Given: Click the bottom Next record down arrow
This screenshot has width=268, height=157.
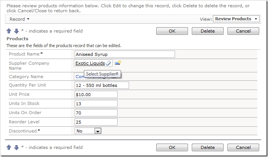Looking at the screenshot, I should [x=16, y=147].
